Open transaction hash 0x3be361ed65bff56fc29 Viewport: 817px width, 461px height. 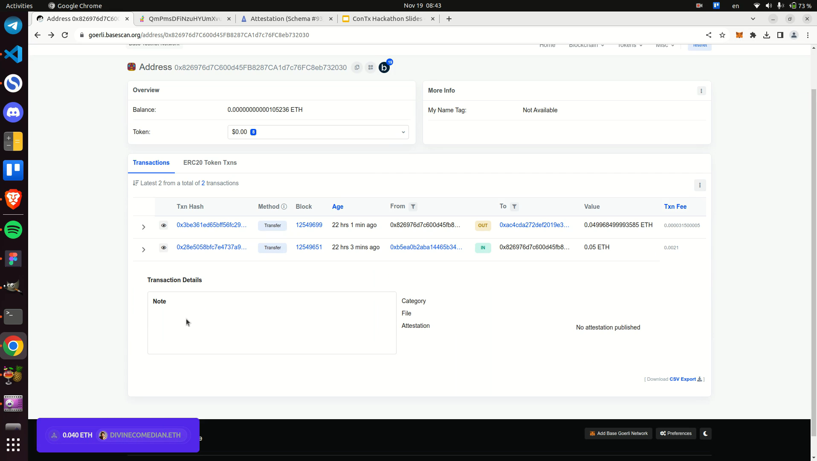point(211,225)
